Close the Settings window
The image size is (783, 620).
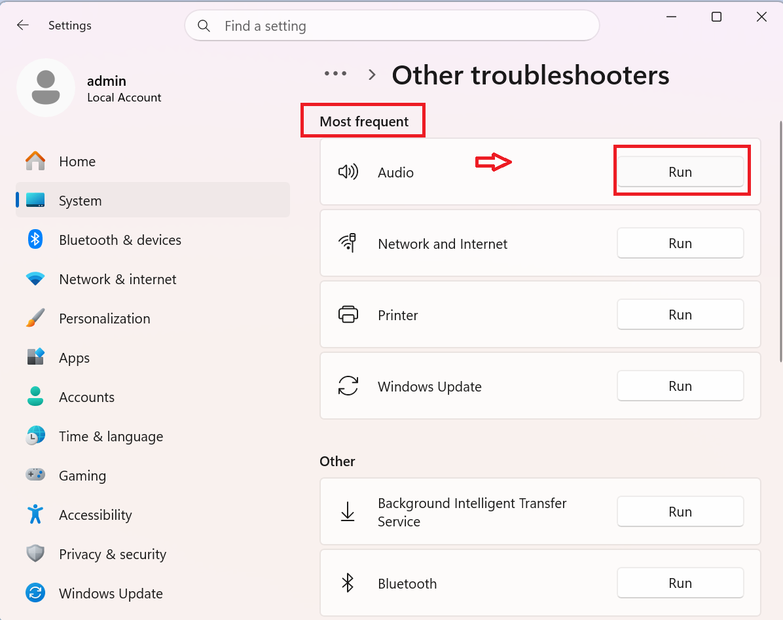(761, 17)
